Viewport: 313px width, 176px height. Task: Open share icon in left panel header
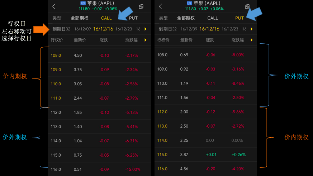(x=141, y=6)
